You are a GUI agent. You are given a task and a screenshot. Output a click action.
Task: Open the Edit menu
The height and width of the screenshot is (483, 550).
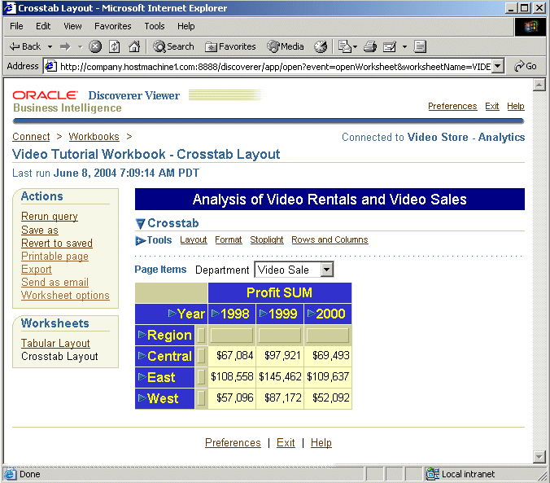point(43,26)
